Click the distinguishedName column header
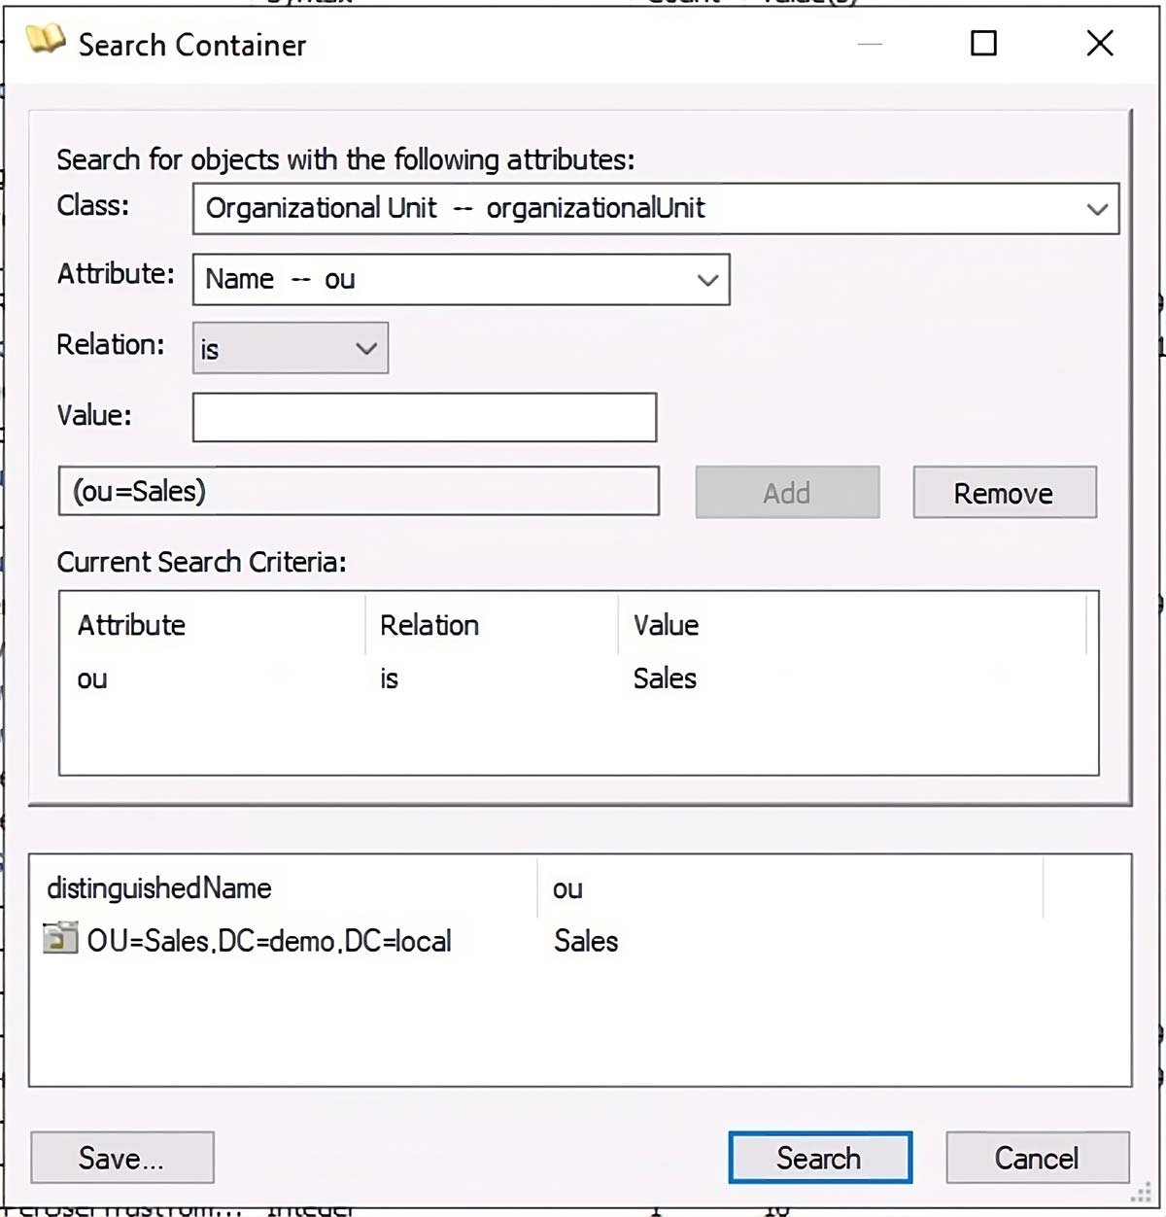Screen dimensions: 1166x1217 (x=159, y=887)
